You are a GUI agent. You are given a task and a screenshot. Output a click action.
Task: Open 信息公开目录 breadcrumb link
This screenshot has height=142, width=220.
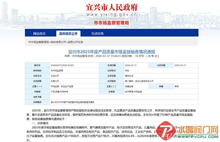coord(75,42)
